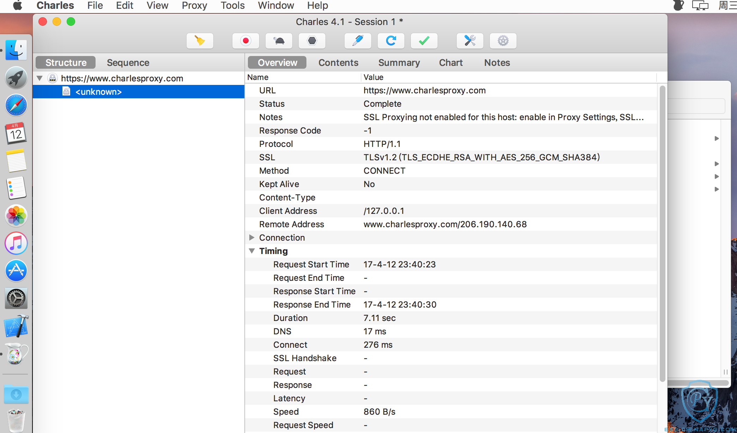
Task: Open Safari from the Dock
Action: point(16,105)
